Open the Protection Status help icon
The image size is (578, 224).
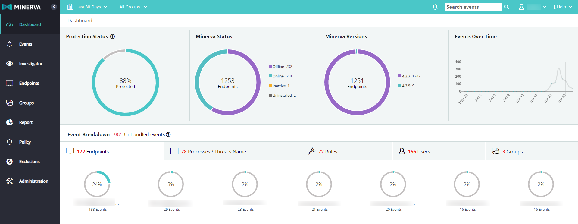point(112,36)
